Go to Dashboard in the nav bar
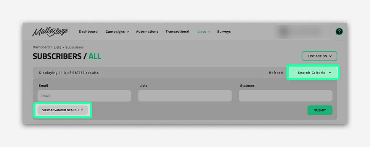Image resolution: width=370 pixels, height=147 pixels. (x=88, y=32)
